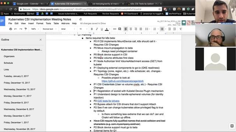Viewport: 236px width, 132px height.
Task: Toggle bold formatting
Action: tap(92, 29)
